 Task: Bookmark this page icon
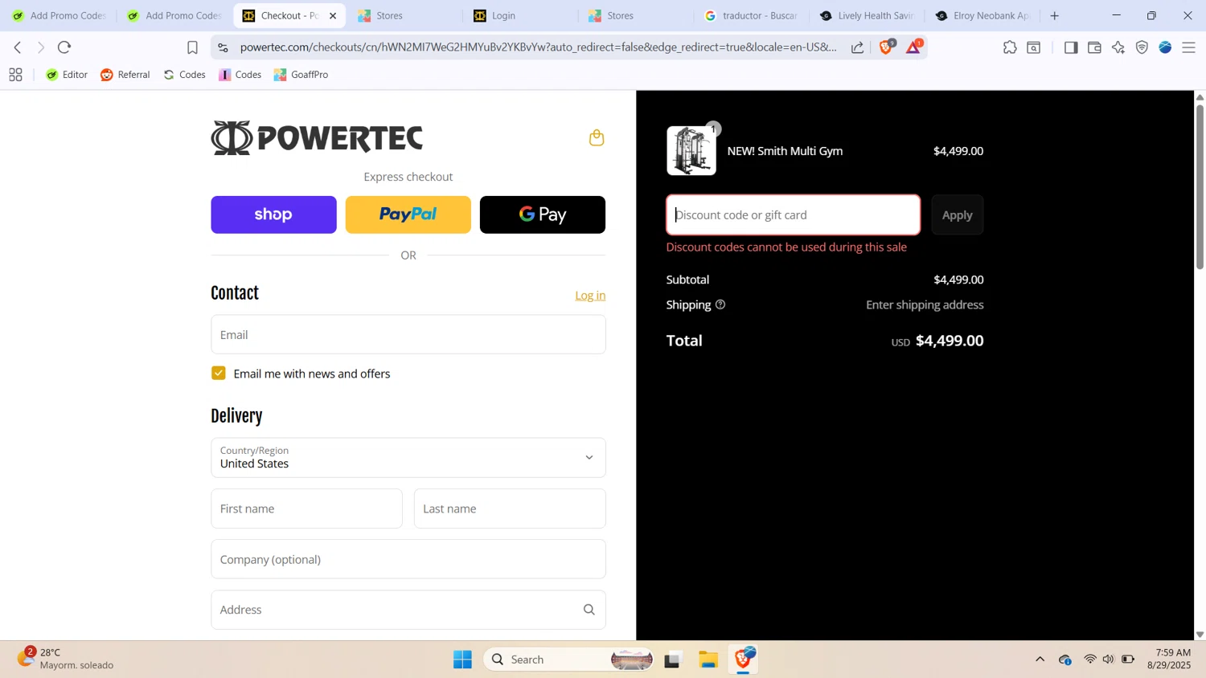click(x=192, y=47)
